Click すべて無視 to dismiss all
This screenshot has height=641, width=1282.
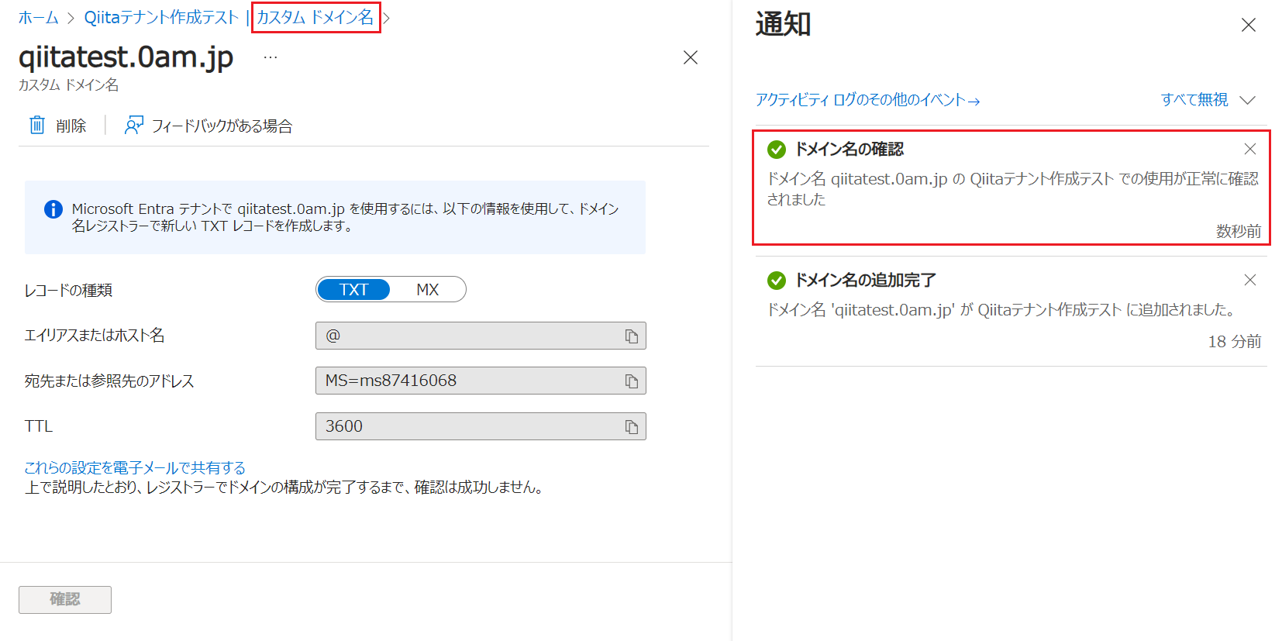[x=1194, y=100]
